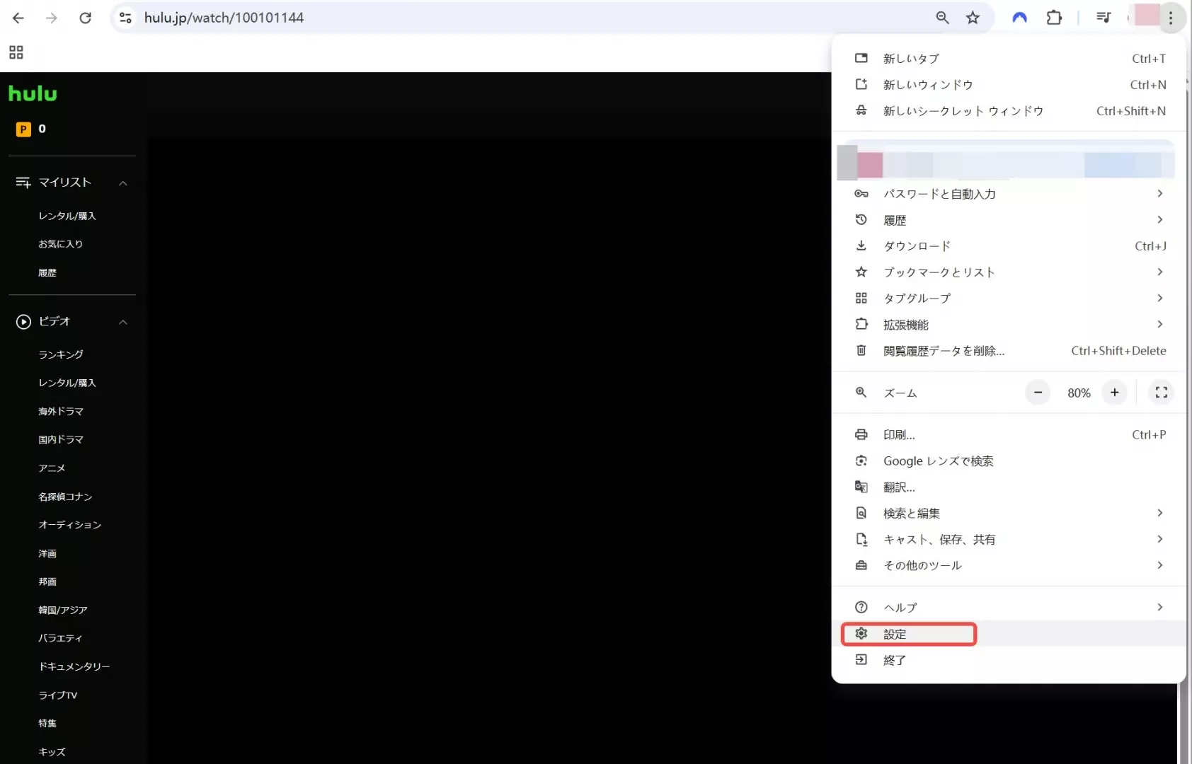Collapse the ビデオ section
This screenshot has width=1192, height=764.
pos(123,322)
